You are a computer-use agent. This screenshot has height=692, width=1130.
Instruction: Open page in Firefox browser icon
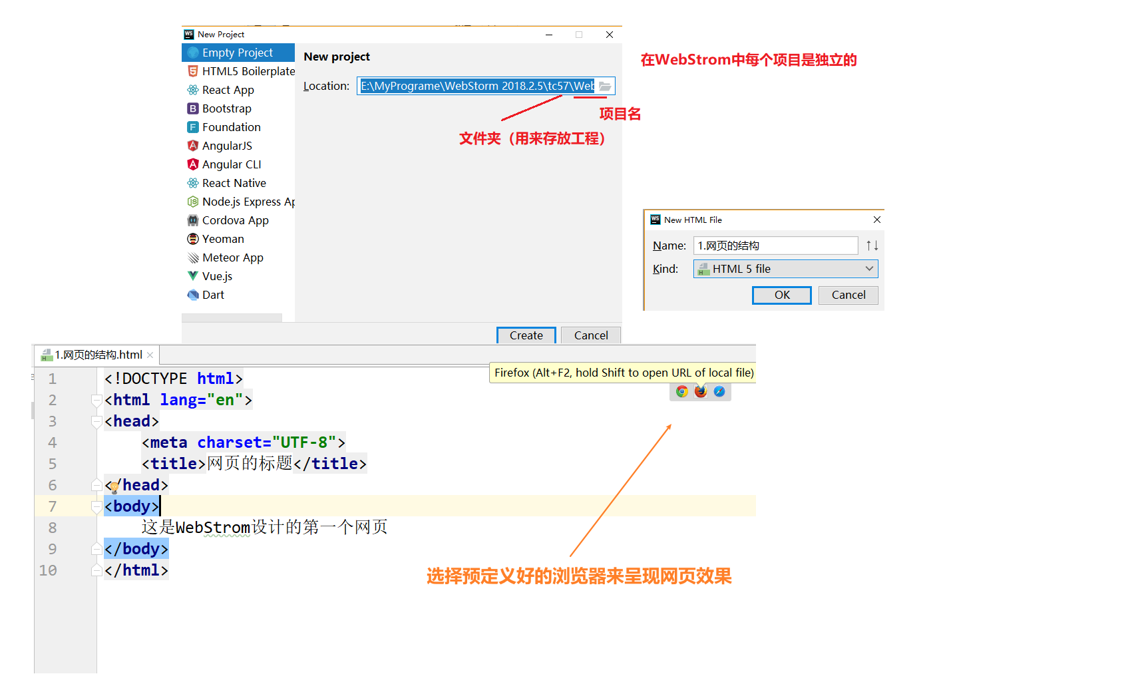701,391
